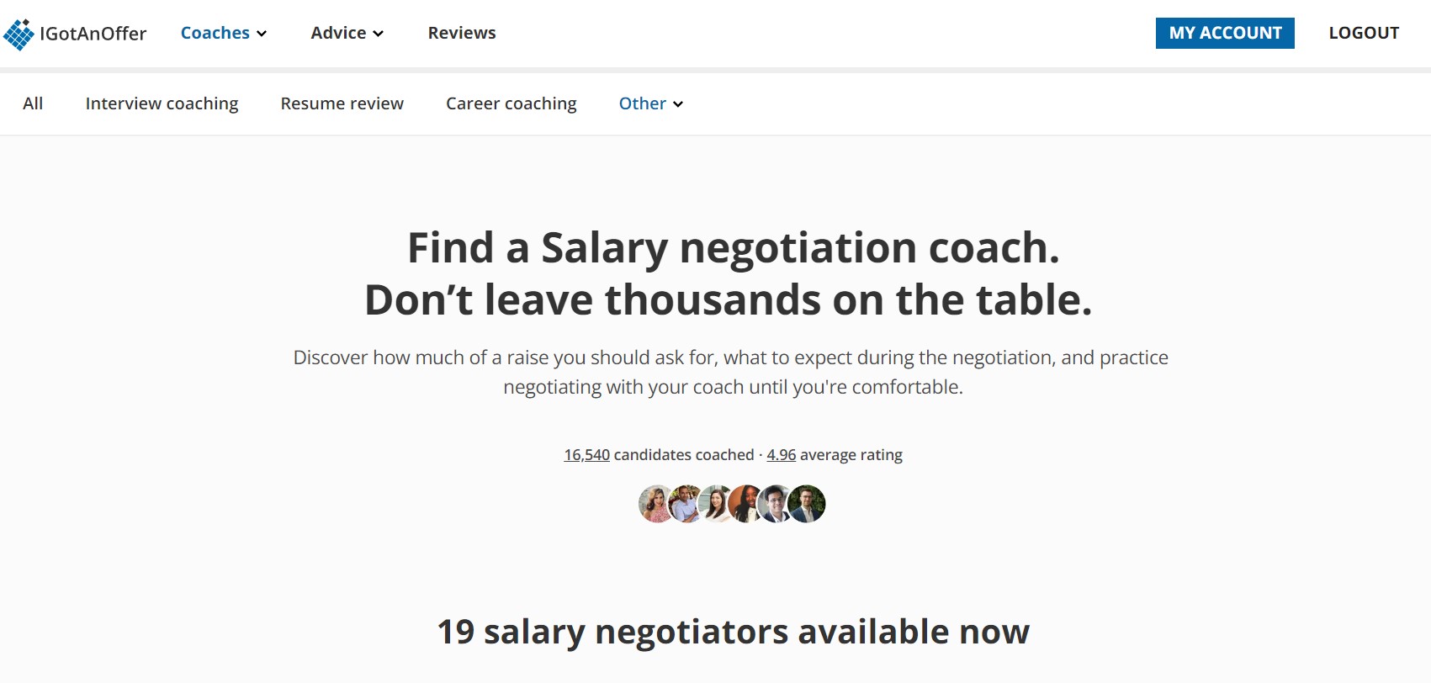This screenshot has width=1431, height=683.
Task: Click the last coach avatar photo
Action: pos(807,504)
